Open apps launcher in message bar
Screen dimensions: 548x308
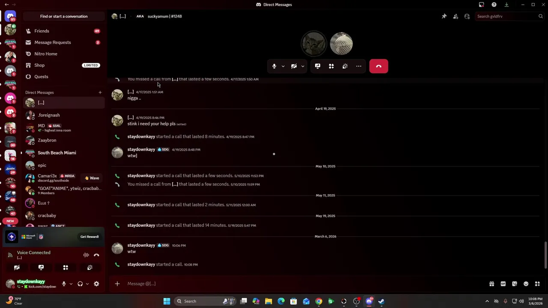point(537,284)
